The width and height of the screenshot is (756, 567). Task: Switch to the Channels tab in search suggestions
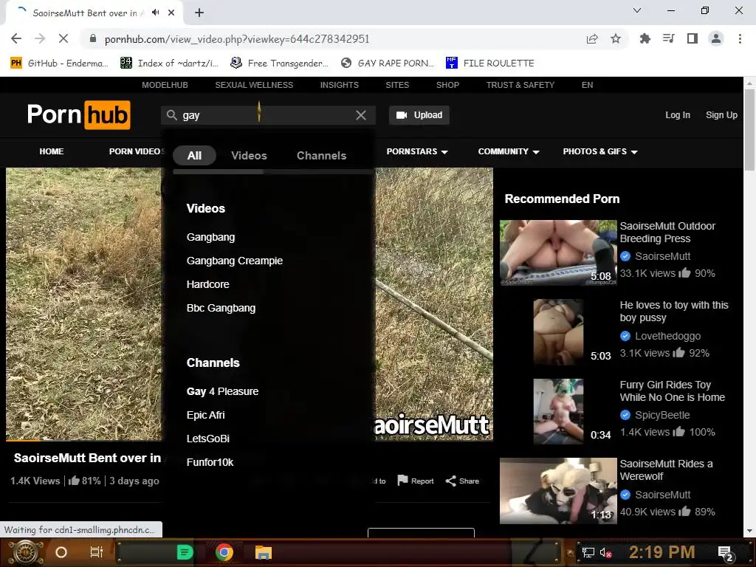point(322,156)
